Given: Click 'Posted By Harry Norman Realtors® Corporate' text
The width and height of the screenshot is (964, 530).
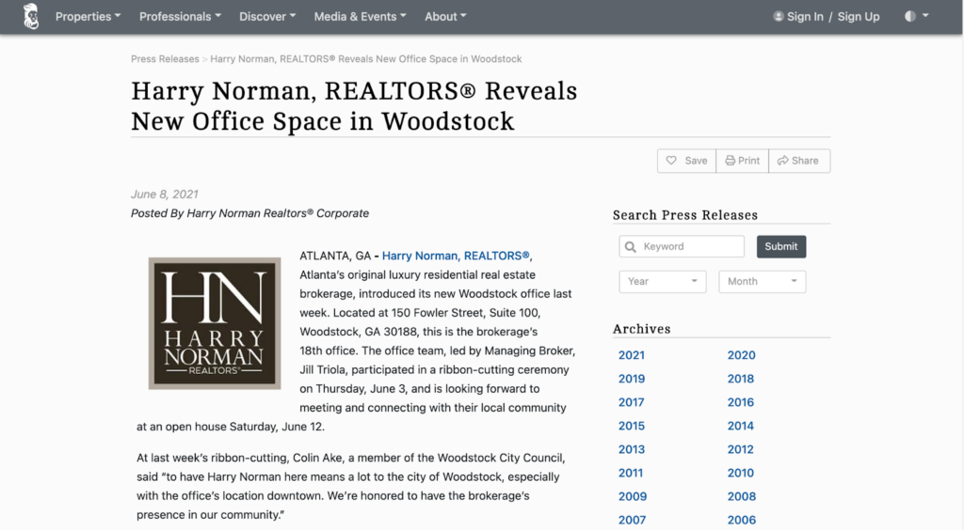Looking at the screenshot, I should pos(249,213).
